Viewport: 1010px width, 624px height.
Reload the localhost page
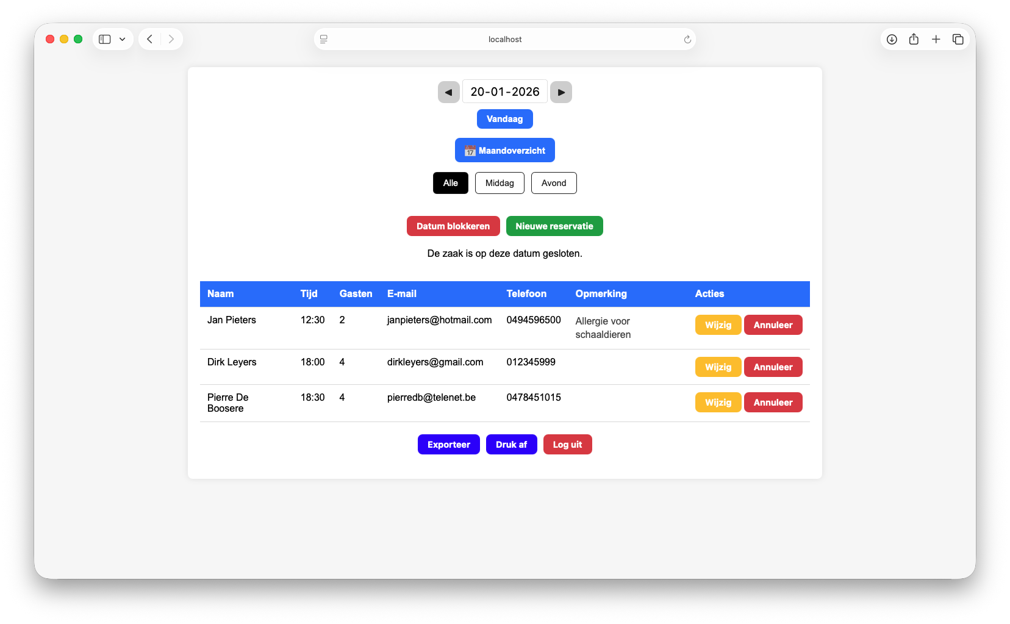click(x=687, y=39)
